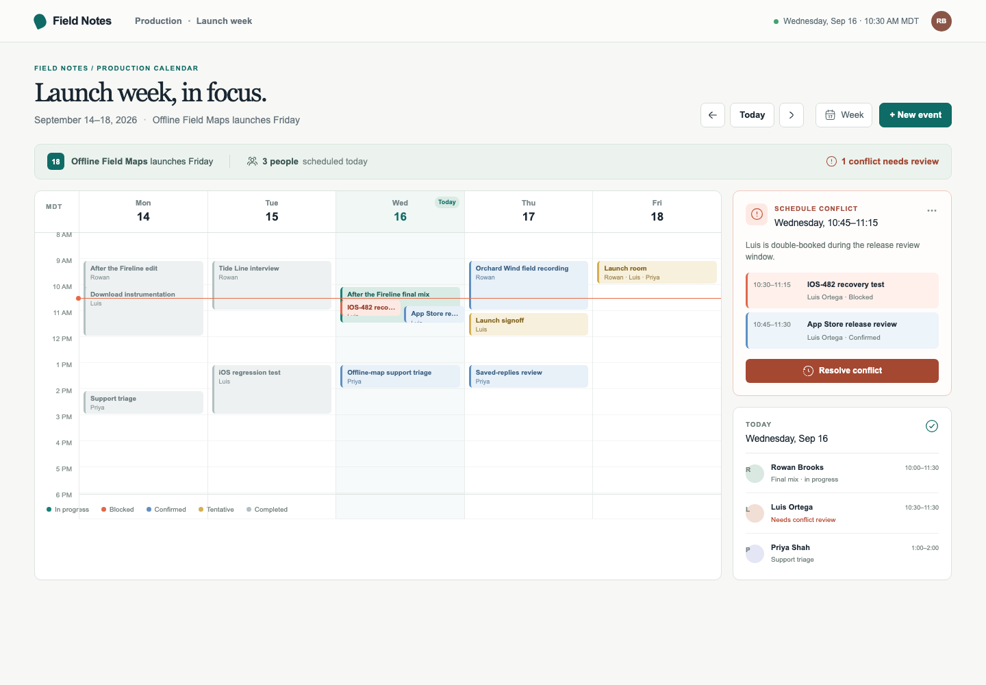Click the Confirmed legend dot
Image resolution: width=986 pixels, height=685 pixels.
(x=149, y=510)
